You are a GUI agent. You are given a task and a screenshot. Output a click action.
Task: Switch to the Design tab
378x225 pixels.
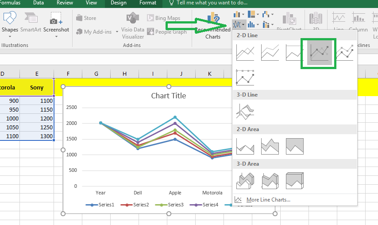pyautogui.click(x=118, y=3)
